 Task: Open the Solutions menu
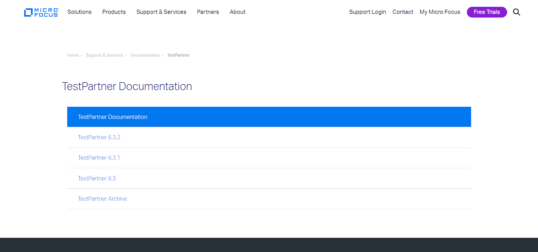pyautogui.click(x=79, y=12)
